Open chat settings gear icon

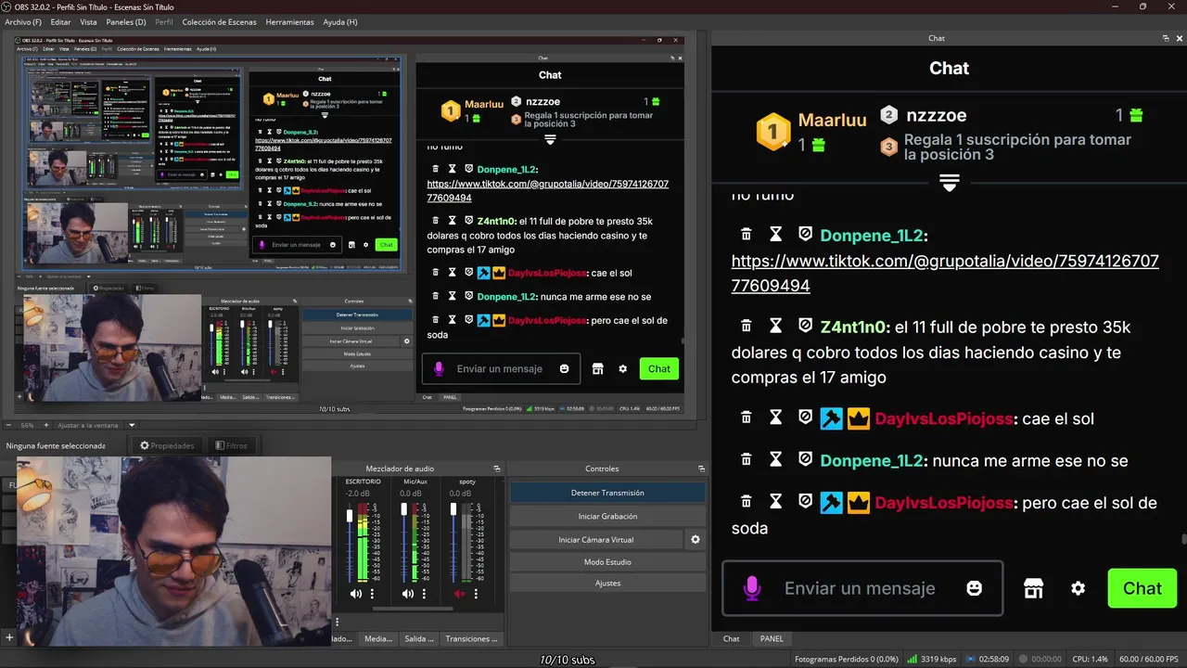point(1078,588)
